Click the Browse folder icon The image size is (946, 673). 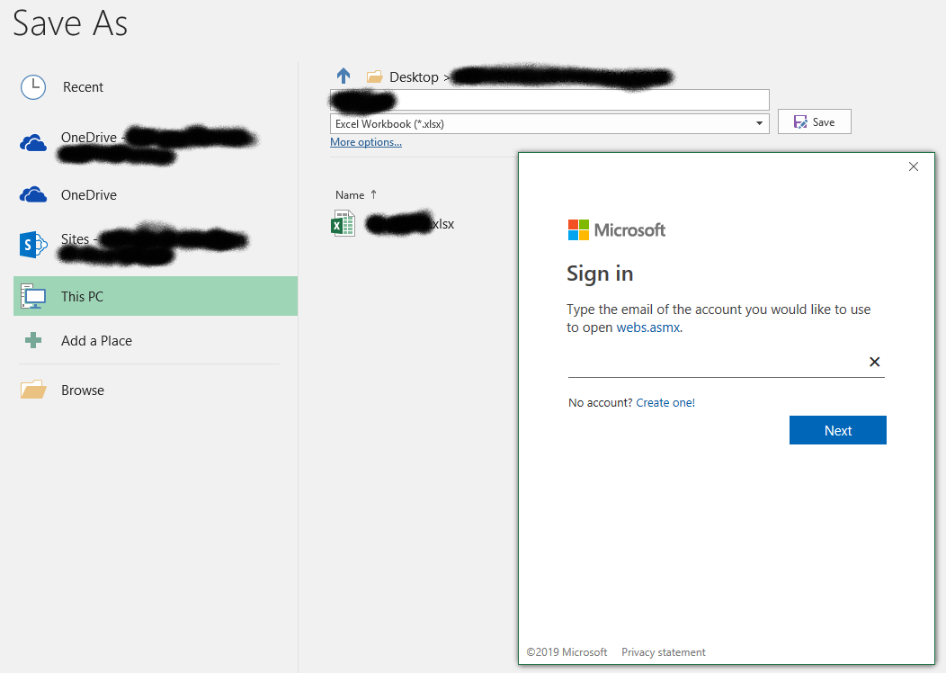coord(33,390)
